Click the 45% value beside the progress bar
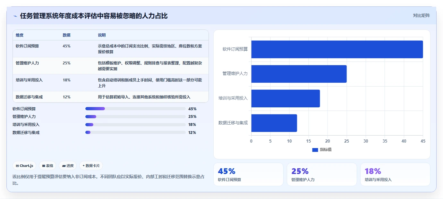 point(192,109)
